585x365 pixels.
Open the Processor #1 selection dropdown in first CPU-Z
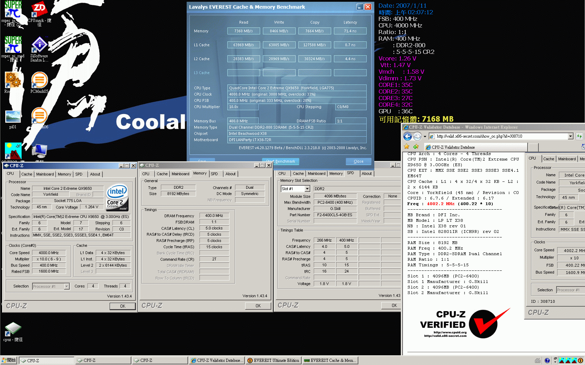(67, 286)
